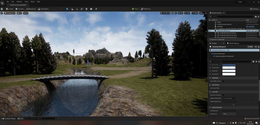Click the Save current level icon

(2, 9)
